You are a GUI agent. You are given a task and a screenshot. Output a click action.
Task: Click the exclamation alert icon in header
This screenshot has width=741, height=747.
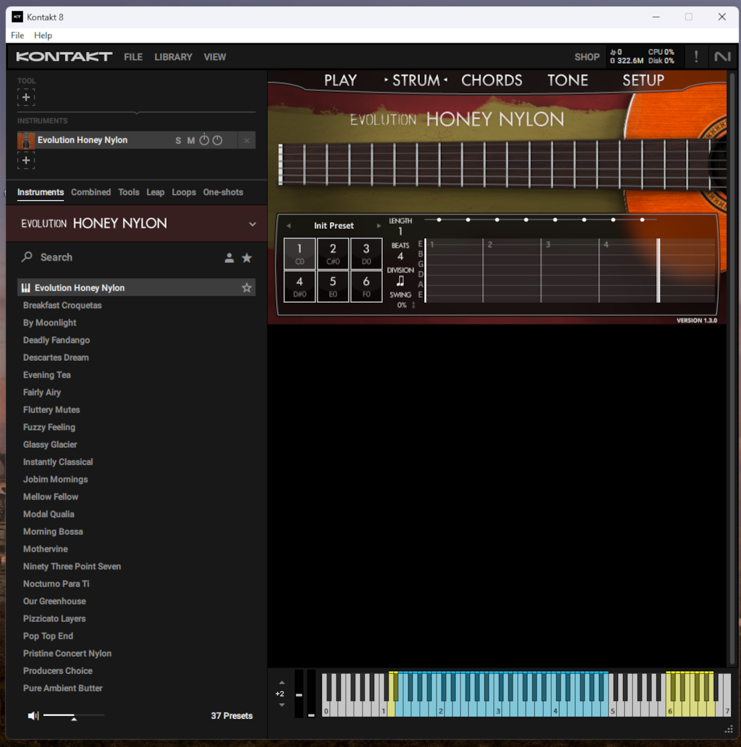point(696,57)
